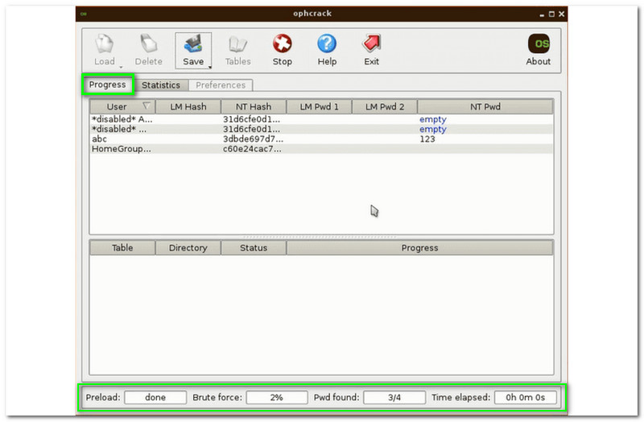Click the LM Pwd 1 column header

click(319, 106)
